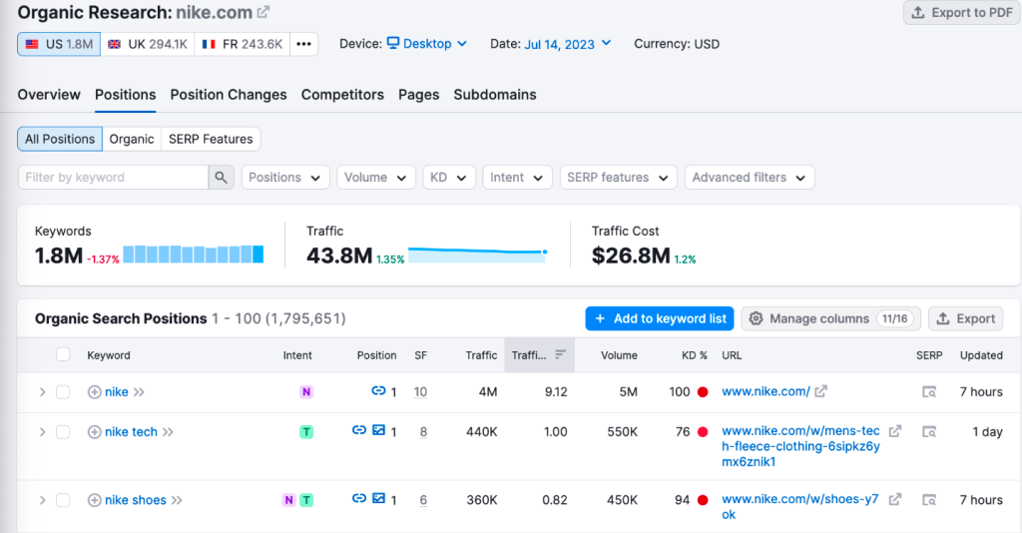Click the Traffic trend line chart
Image resolution: width=1022 pixels, height=533 pixels.
478,255
